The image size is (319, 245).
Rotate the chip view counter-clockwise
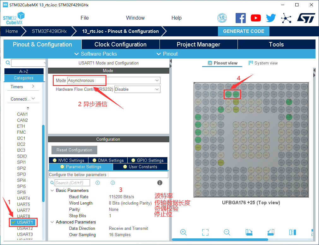(x=271, y=232)
